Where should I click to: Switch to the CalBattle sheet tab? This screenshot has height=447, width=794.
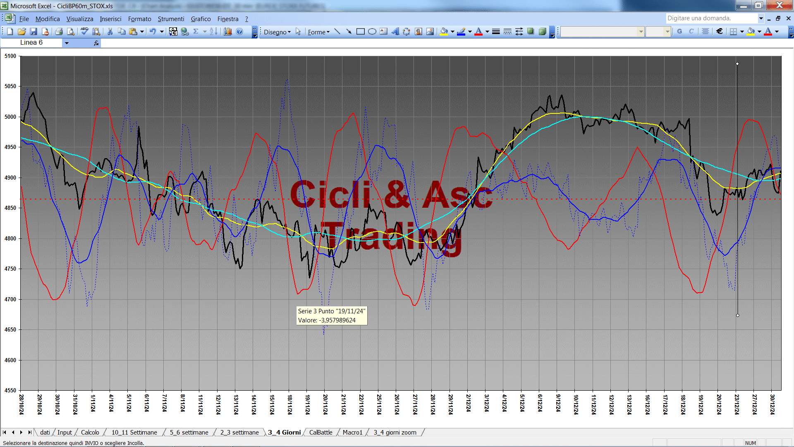(x=321, y=433)
